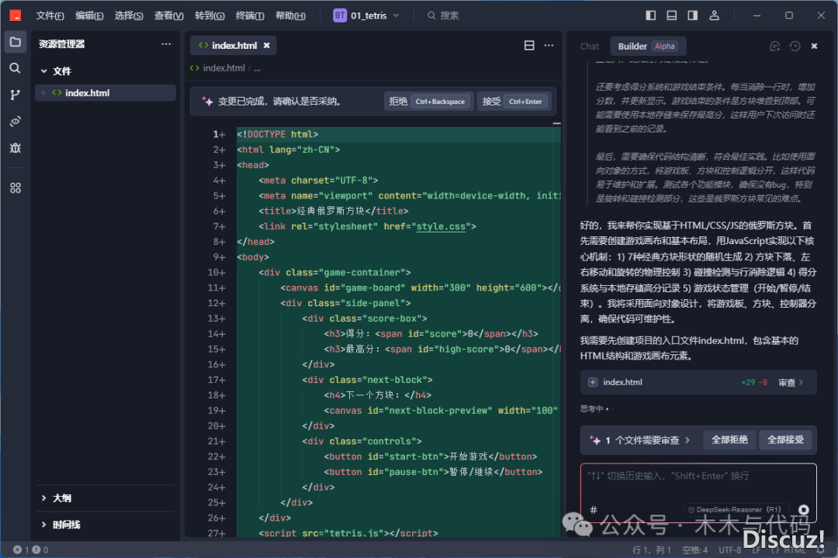Open the 终端(T) menu
Viewport: 838px width, 558px height.
[x=250, y=15]
